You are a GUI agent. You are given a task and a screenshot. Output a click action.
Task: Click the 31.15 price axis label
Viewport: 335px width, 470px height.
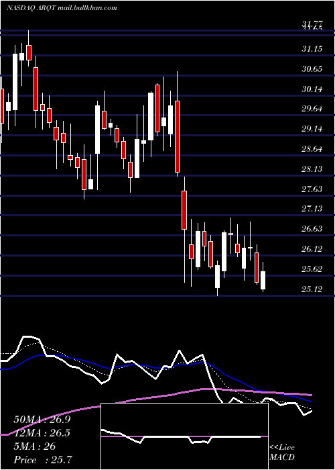[x=312, y=49]
